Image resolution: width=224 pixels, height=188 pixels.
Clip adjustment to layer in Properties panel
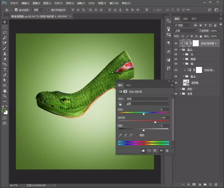pyautogui.click(x=143, y=151)
